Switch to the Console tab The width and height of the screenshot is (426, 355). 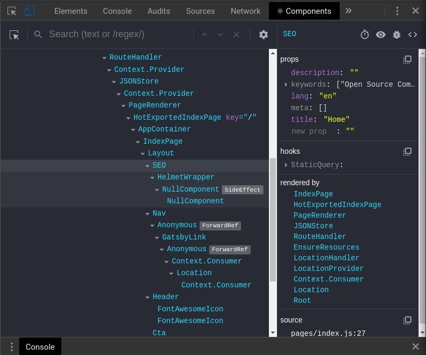pos(117,11)
